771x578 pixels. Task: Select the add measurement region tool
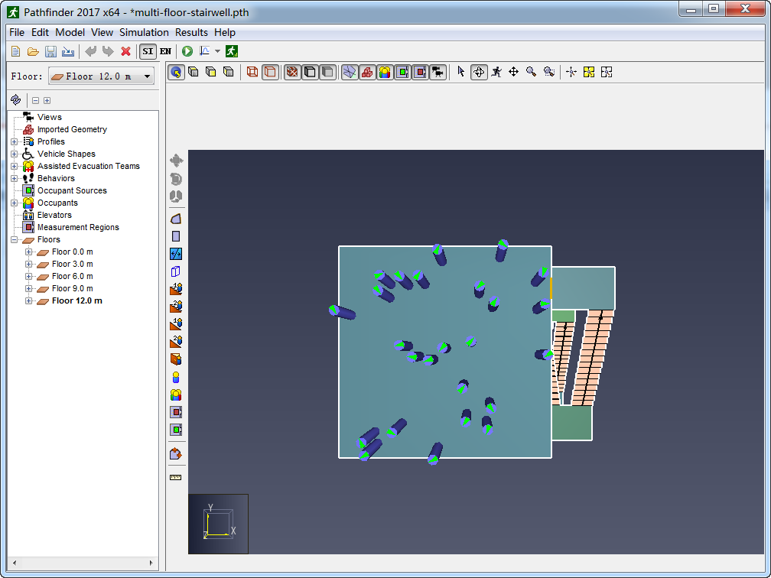176,412
